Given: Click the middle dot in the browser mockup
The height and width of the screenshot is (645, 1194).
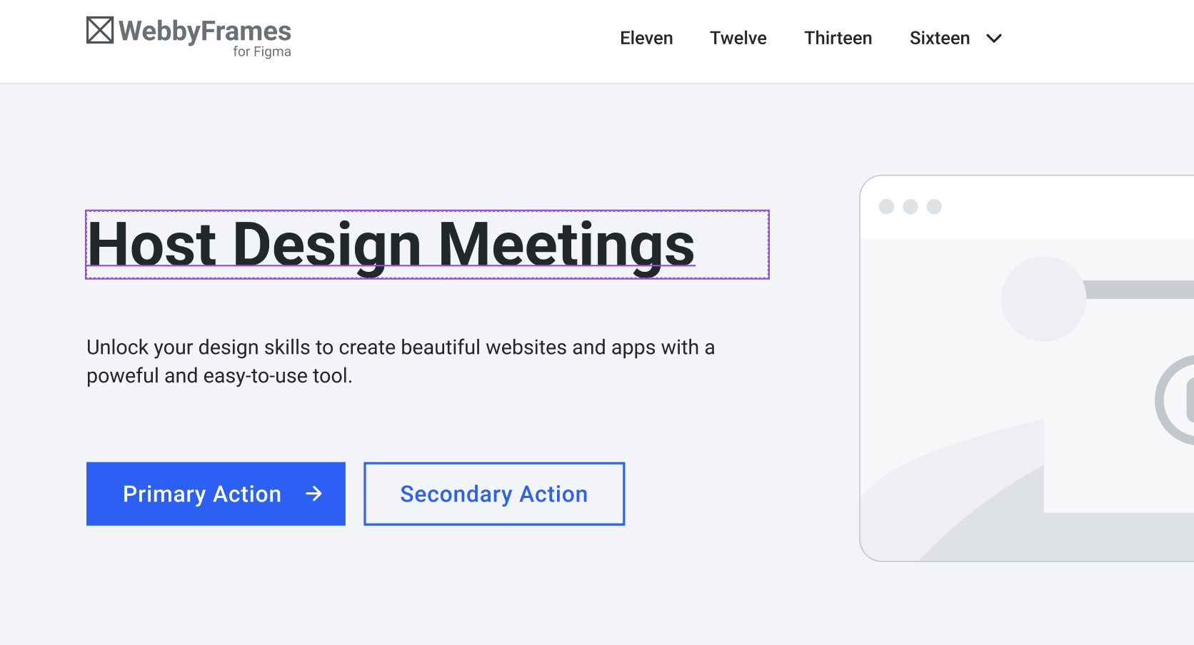Looking at the screenshot, I should (910, 207).
